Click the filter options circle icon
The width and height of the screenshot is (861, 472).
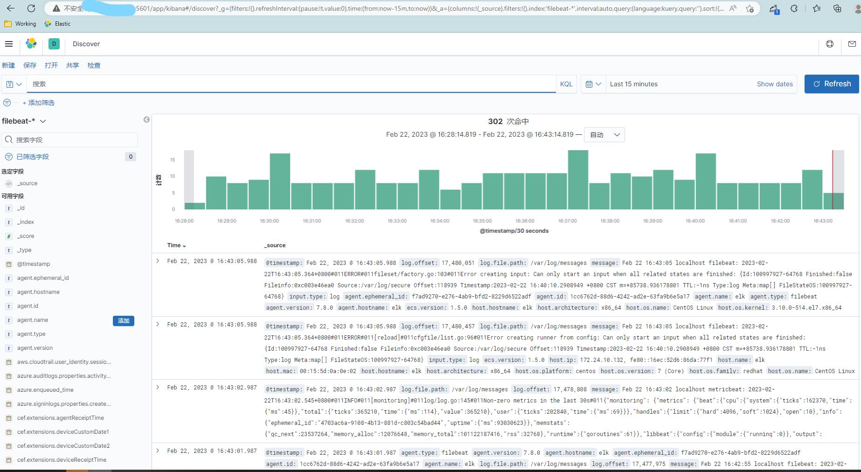coord(7,103)
